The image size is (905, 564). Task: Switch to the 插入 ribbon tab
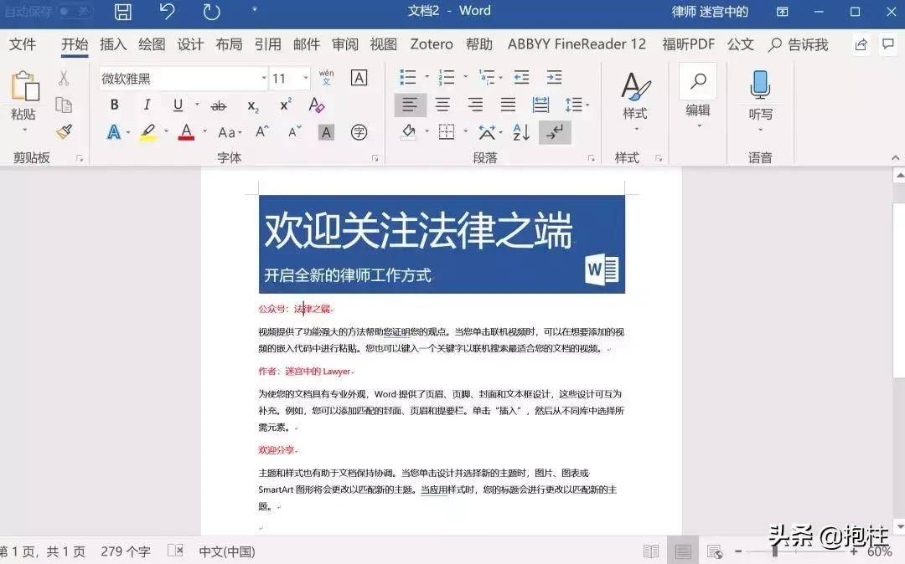pos(112,44)
